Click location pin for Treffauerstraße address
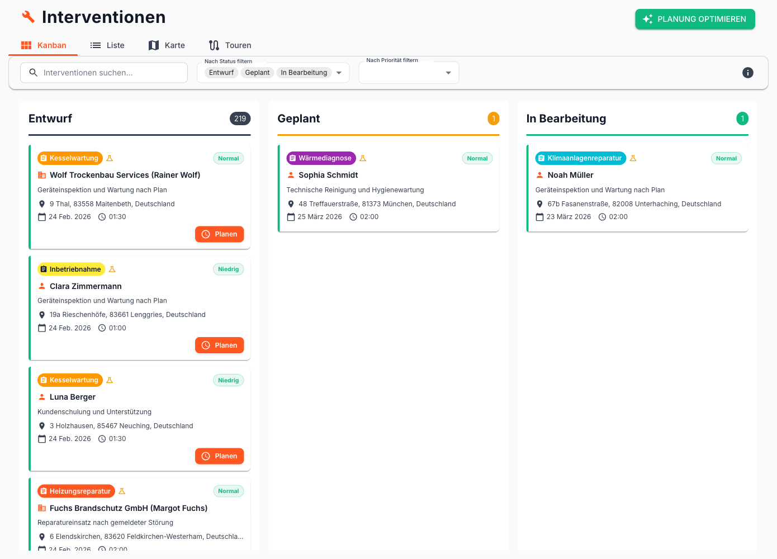777x559 pixels. tap(291, 204)
